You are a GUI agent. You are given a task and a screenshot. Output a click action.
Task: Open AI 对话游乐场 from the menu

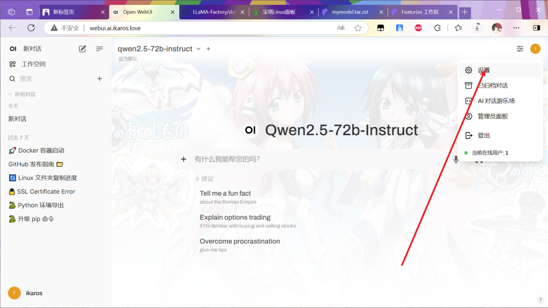[x=500, y=101]
